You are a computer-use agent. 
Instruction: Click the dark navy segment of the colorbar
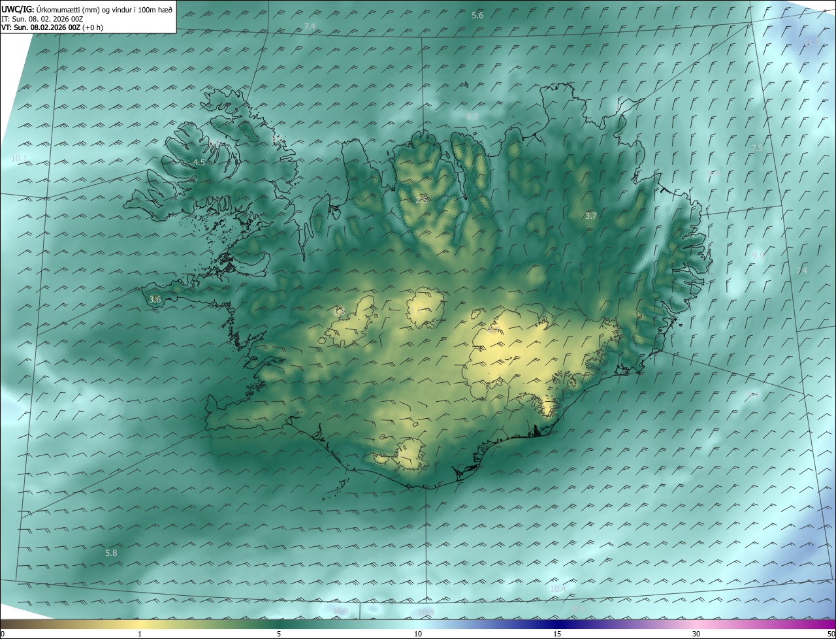557,625
